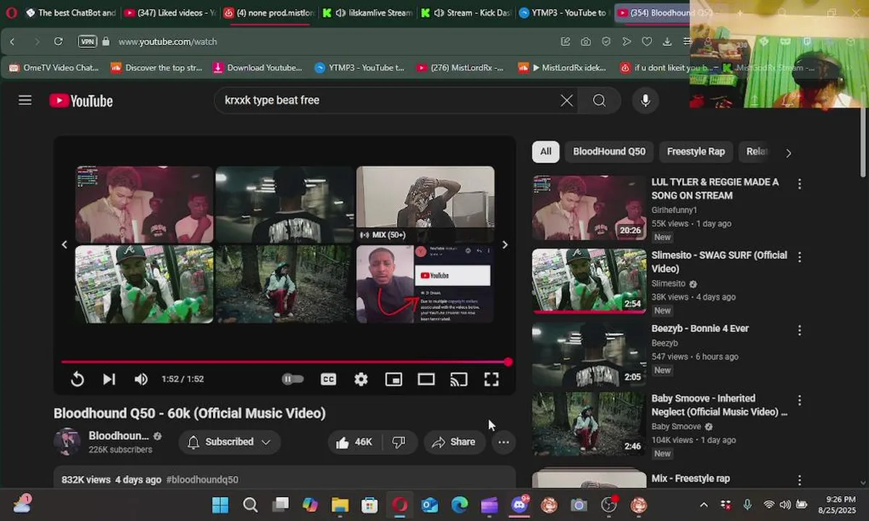Open the Discover the top str... bookmark

[156, 67]
